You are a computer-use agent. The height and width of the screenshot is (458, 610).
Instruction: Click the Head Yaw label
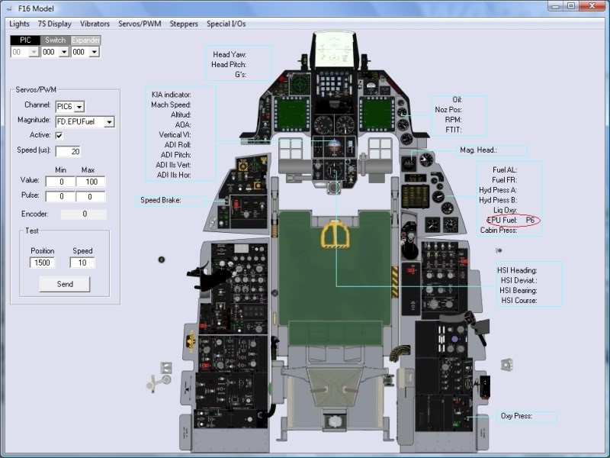pos(230,54)
